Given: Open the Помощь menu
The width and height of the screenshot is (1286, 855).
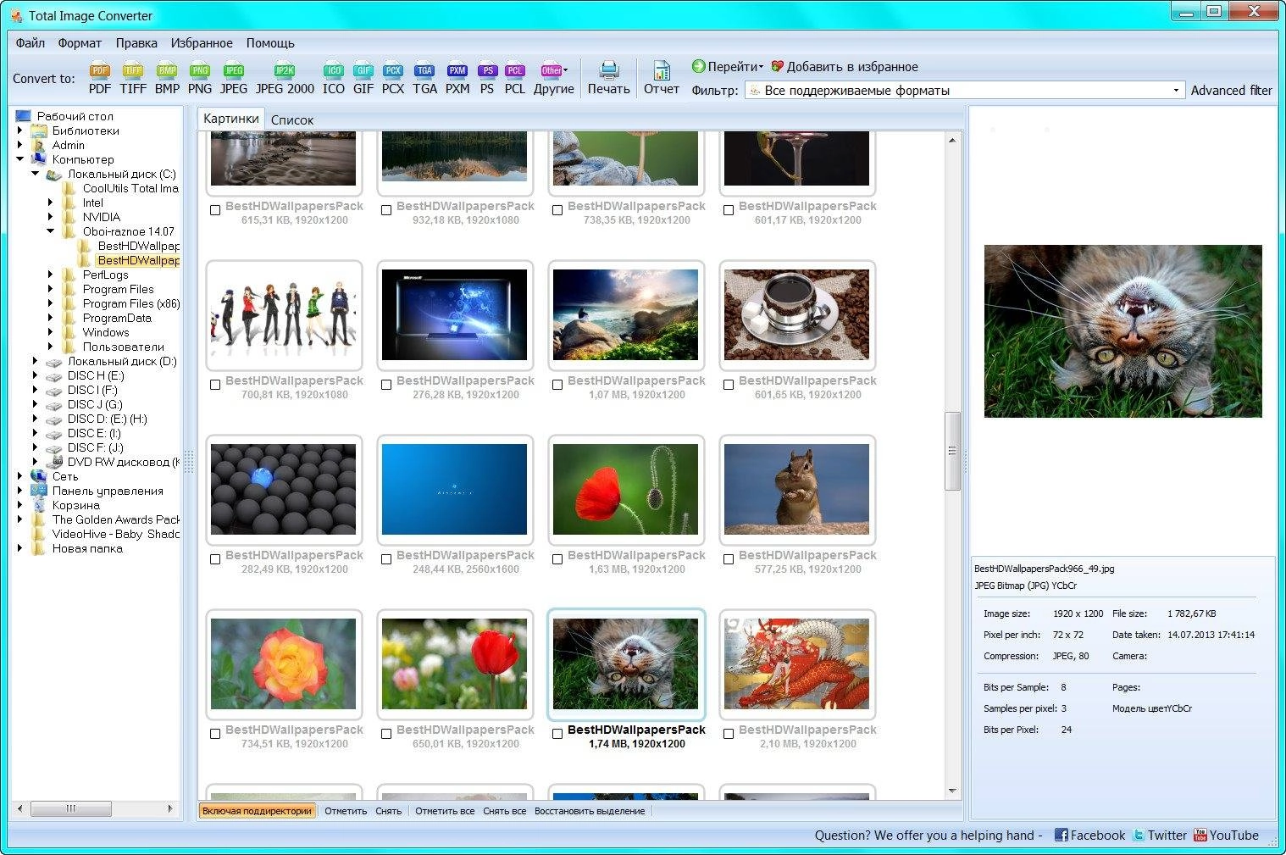Looking at the screenshot, I should [x=270, y=42].
